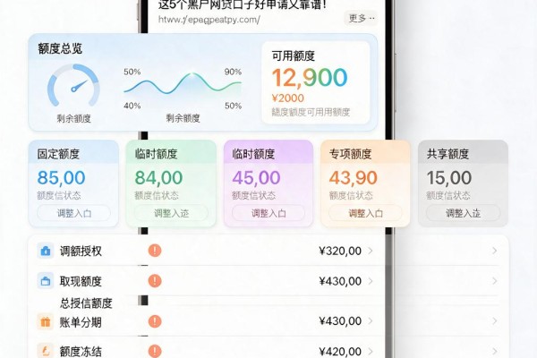Click the 90% chart label
The image size is (537, 358).
(233, 72)
